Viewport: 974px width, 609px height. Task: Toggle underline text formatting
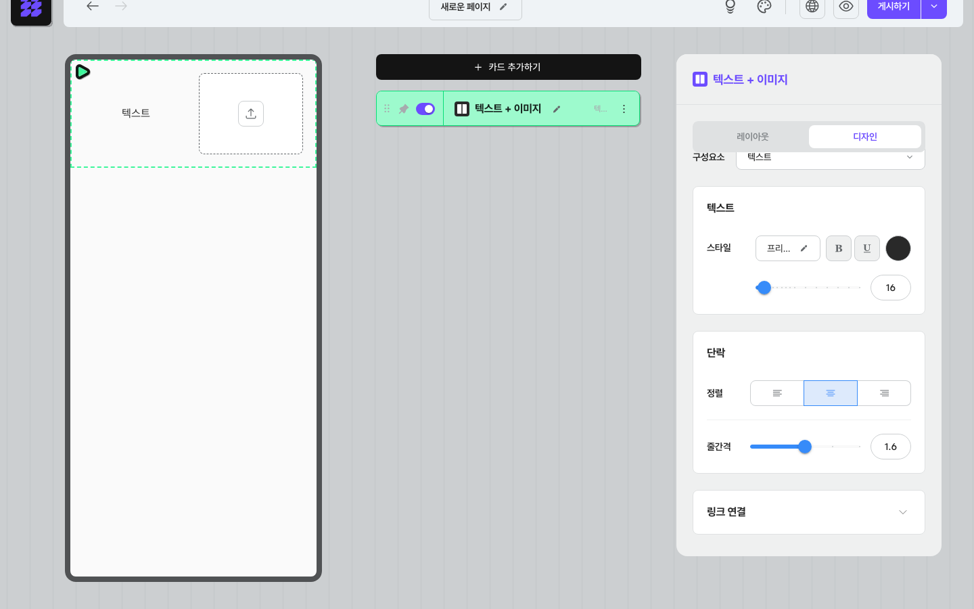(x=867, y=248)
